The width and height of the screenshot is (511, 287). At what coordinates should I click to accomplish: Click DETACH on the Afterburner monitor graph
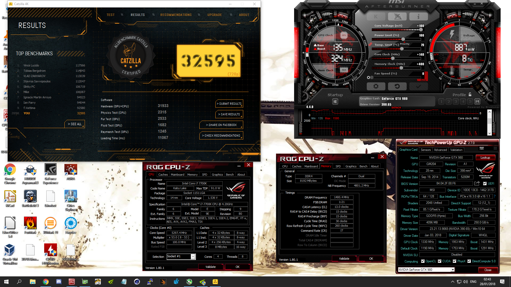[396, 108]
